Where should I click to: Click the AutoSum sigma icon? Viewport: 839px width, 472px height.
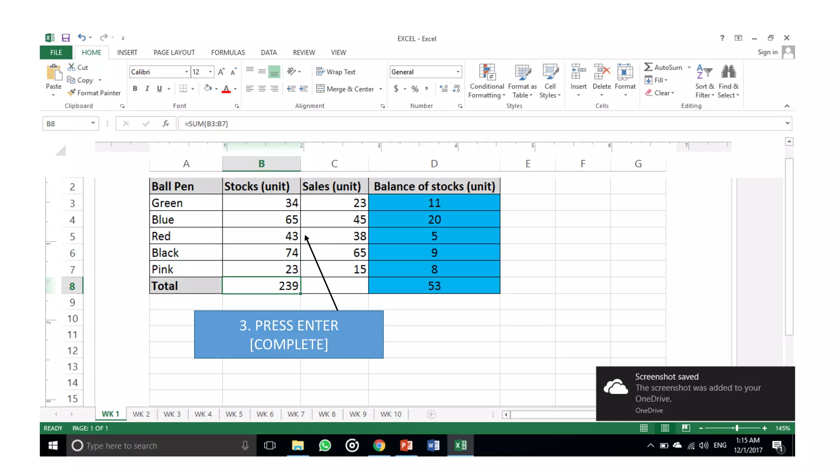coord(648,67)
